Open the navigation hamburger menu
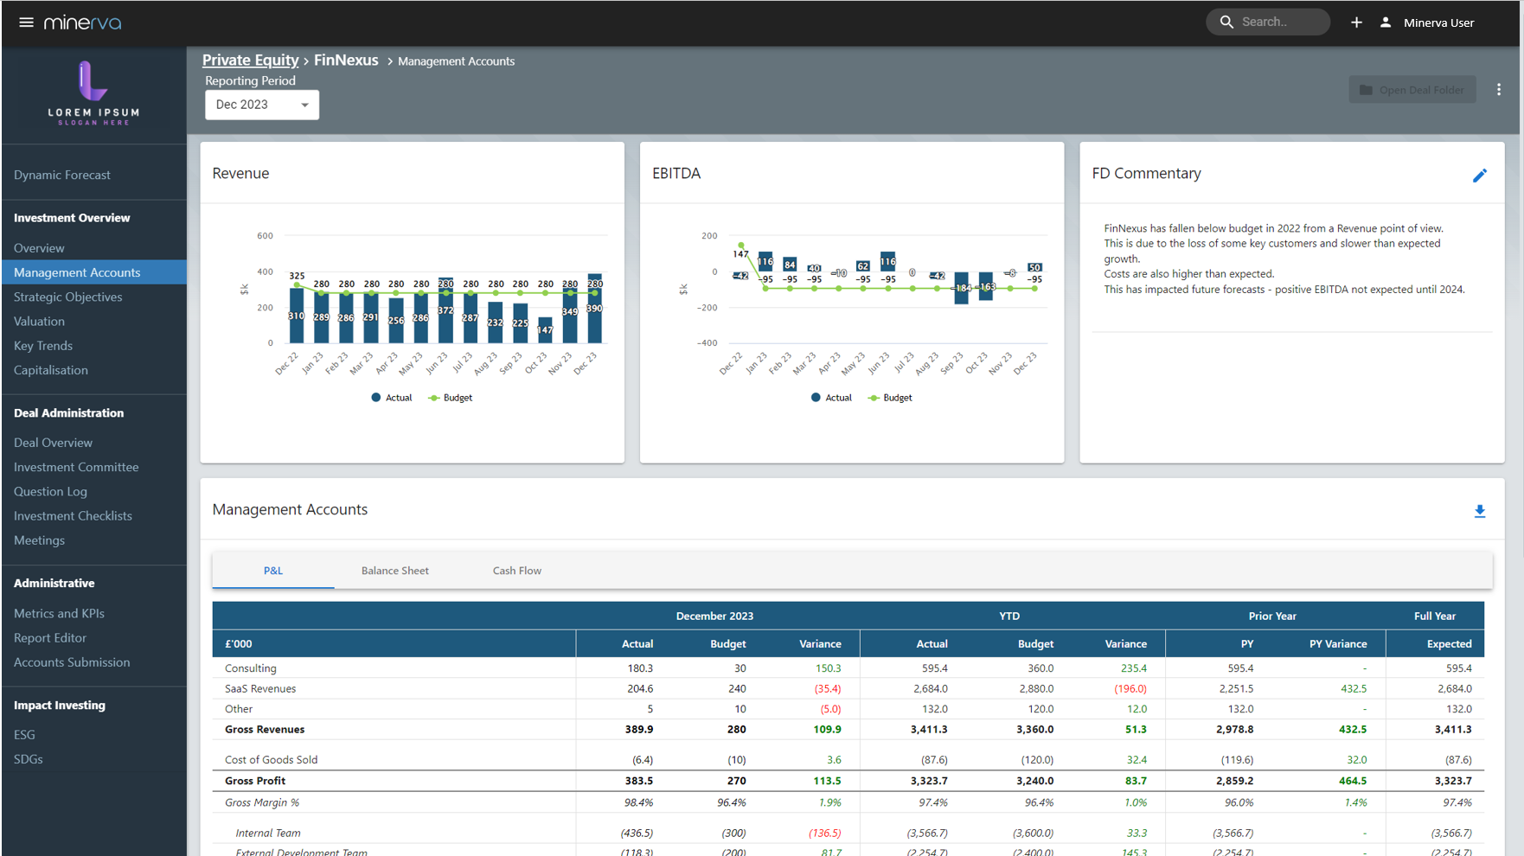 click(26, 22)
